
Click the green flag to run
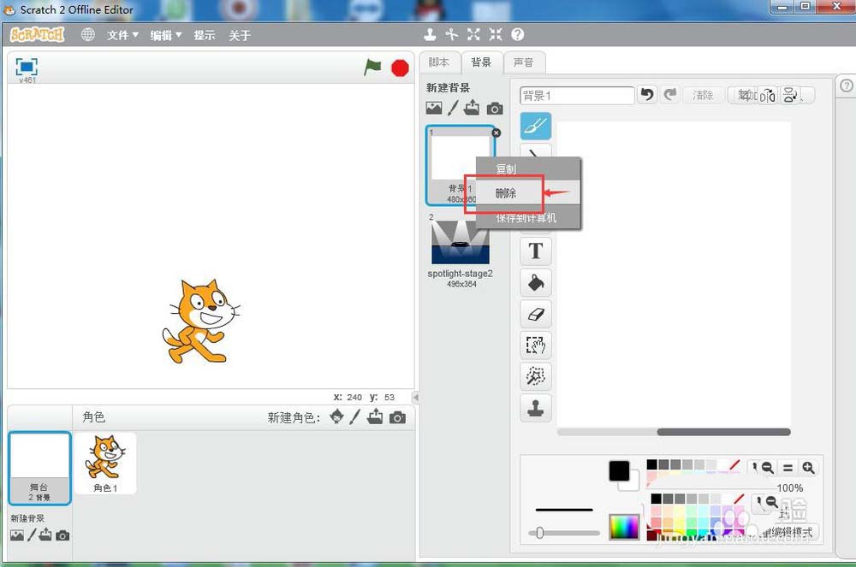372,67
